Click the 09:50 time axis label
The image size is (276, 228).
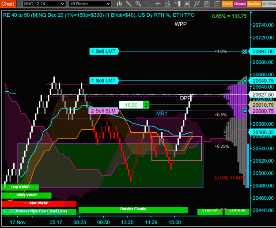tap(103, 222)
